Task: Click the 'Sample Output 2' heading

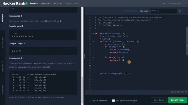Action: 17,43
